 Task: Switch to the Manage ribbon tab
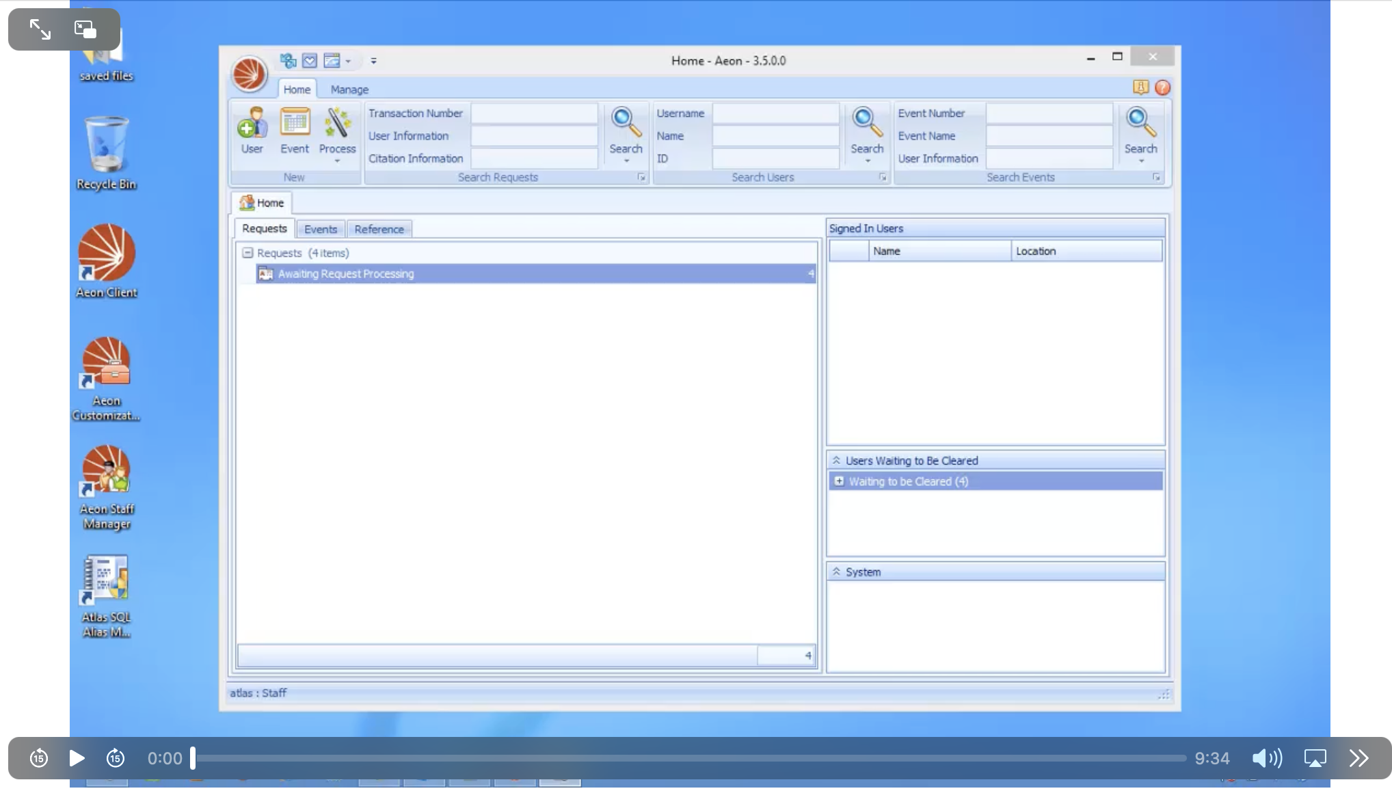349,89
